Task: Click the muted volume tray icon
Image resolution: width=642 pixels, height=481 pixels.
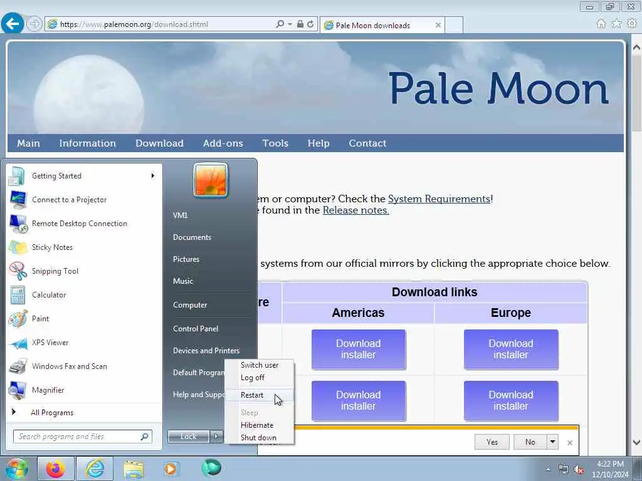Action: pyautogui.click(x=579, y=470)
